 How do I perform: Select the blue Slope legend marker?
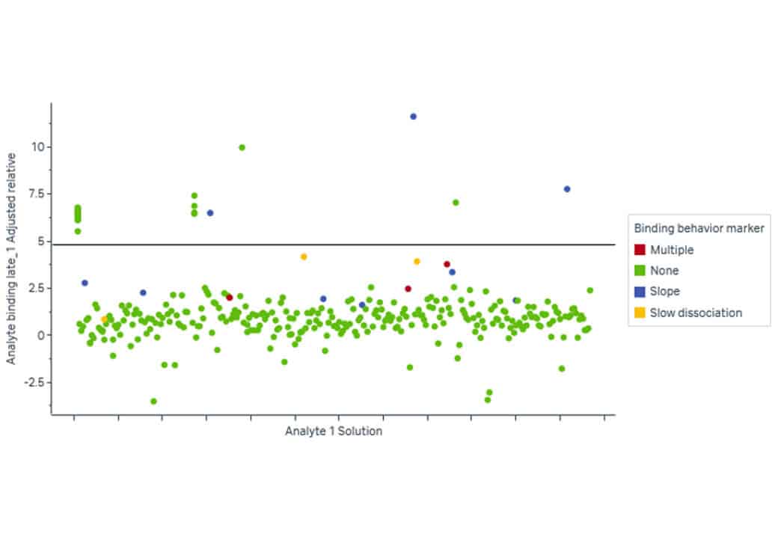pyautogui.click(x=640, y=292)
